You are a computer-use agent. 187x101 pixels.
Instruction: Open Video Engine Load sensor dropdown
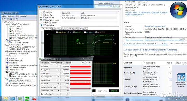(x=58, y=91)
